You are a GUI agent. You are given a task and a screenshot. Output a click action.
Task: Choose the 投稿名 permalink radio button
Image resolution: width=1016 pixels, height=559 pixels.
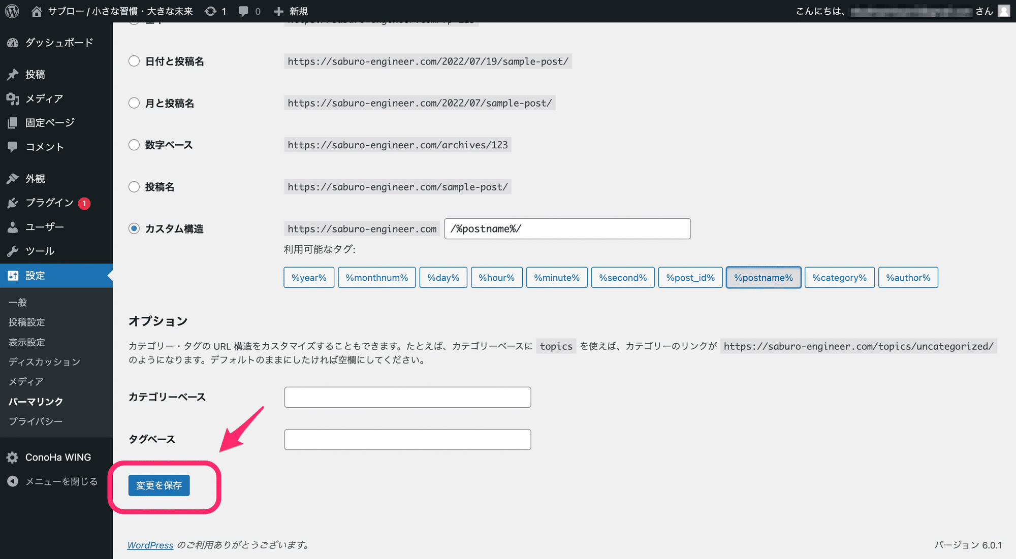(134, 187)
